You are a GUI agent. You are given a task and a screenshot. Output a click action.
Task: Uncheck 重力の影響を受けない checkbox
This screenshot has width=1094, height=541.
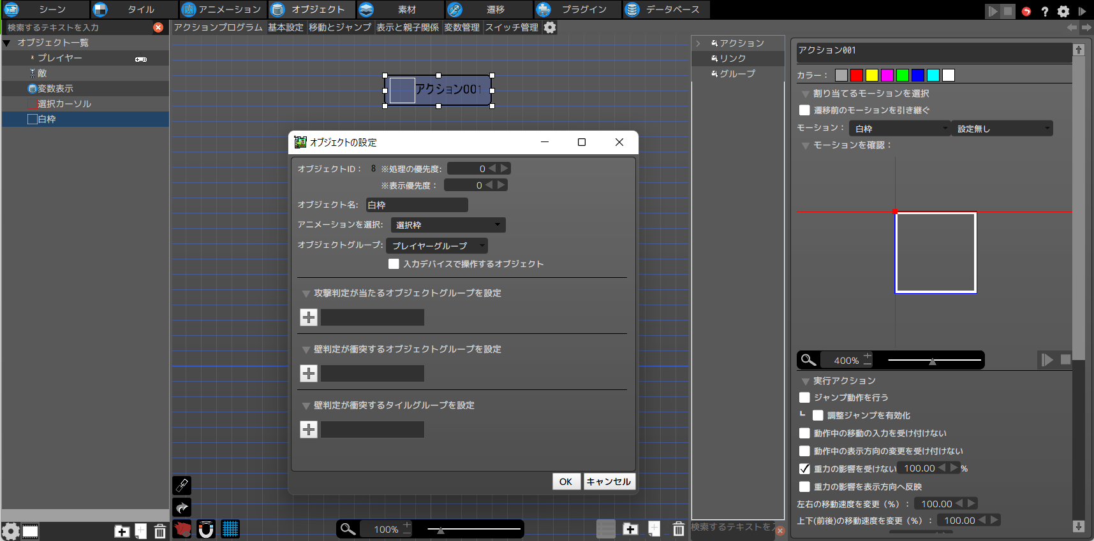(x=804, y=469)
